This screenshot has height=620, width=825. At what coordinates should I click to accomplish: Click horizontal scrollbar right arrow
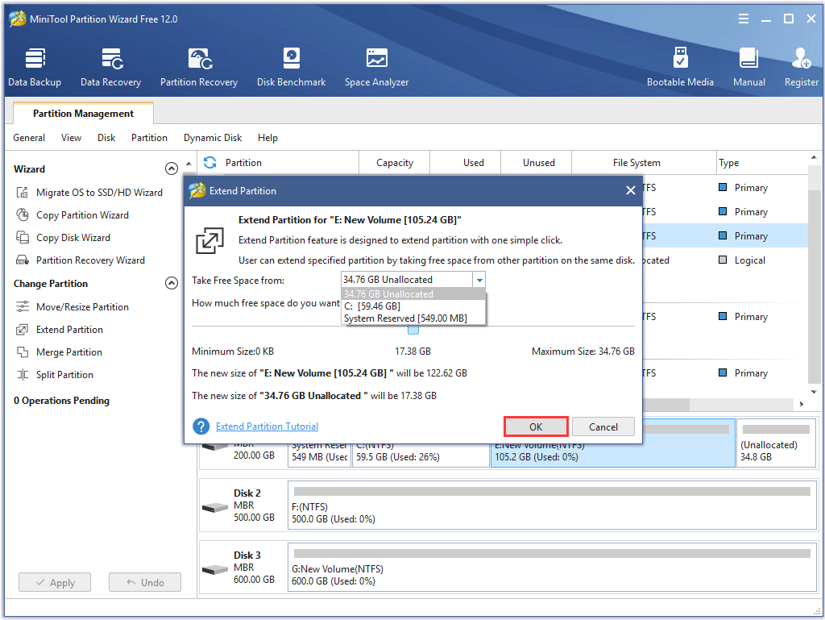[802, 404]
